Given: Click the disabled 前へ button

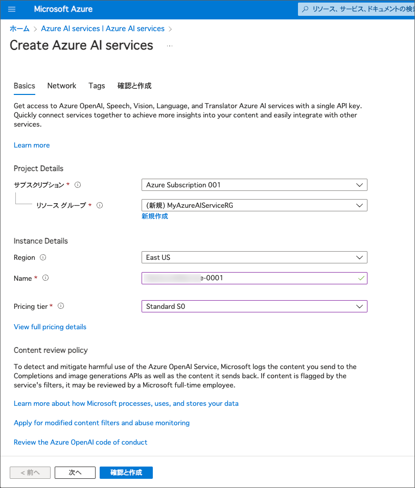Looking at the screenshot, I should tap(30, 473).
